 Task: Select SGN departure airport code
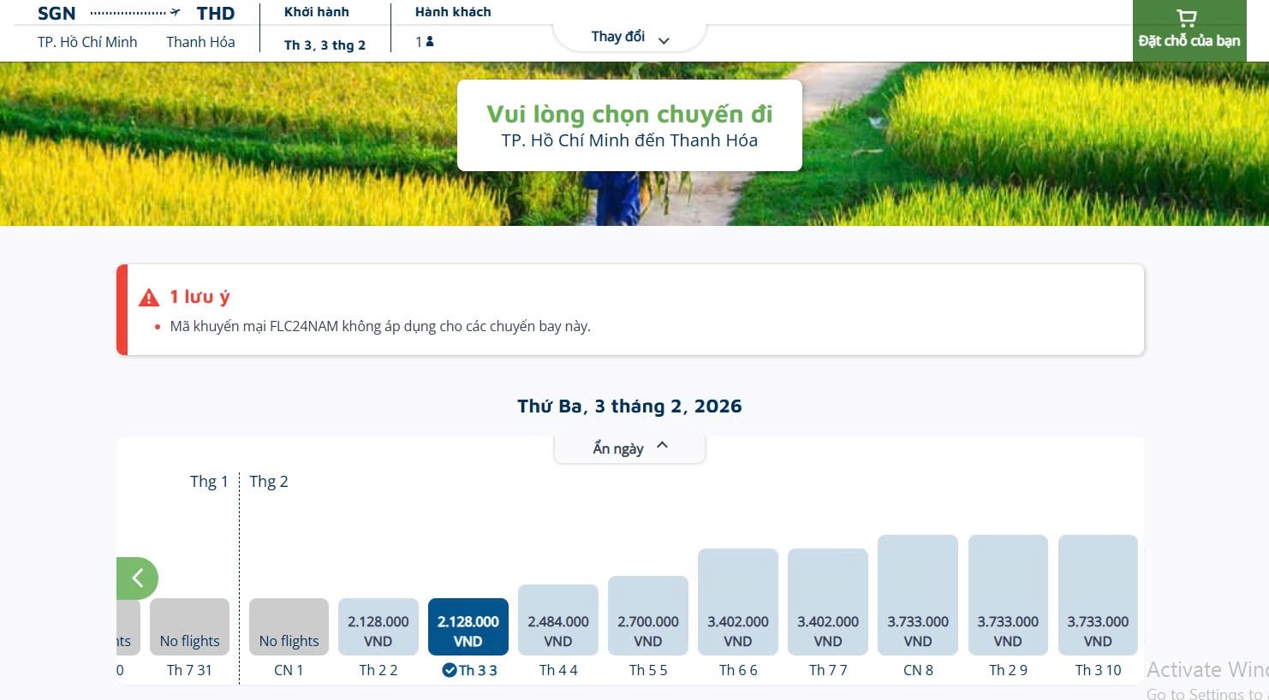(57, 13)
